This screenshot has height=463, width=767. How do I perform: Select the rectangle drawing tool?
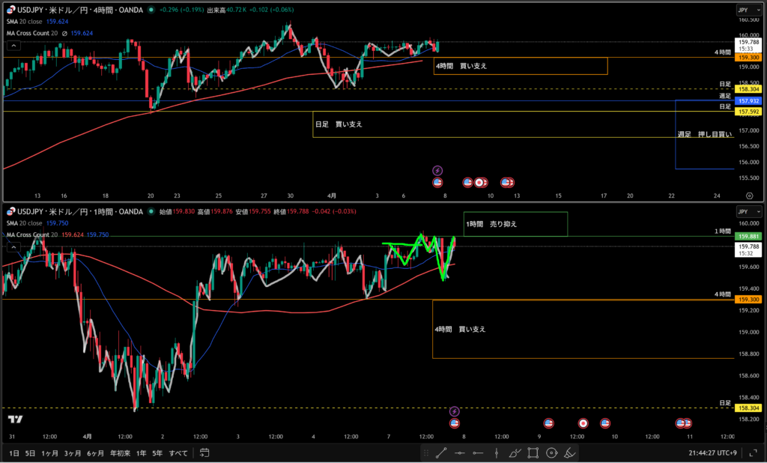coord(533,453)
